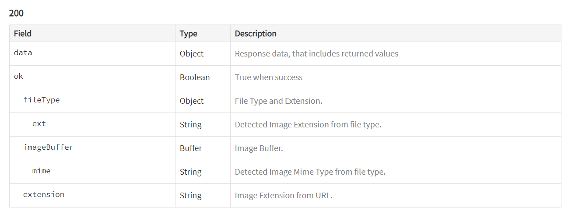Select the extension field name
The image size is (568, 218).
44,194
